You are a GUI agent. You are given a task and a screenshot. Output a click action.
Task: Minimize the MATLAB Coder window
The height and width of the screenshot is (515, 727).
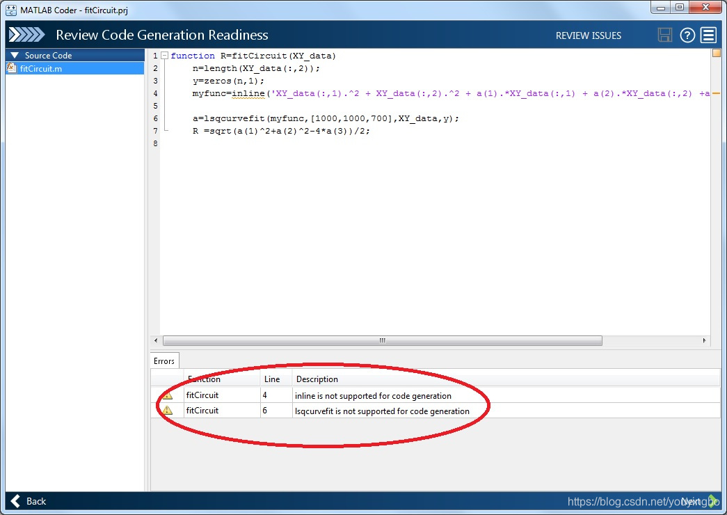pyautogui.click(x=661, y=7)
